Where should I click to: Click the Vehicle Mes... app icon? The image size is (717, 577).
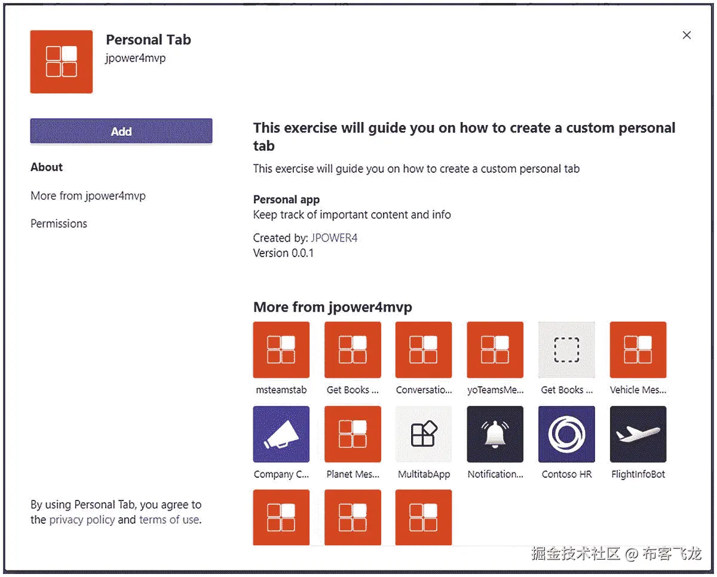(638, 350)
